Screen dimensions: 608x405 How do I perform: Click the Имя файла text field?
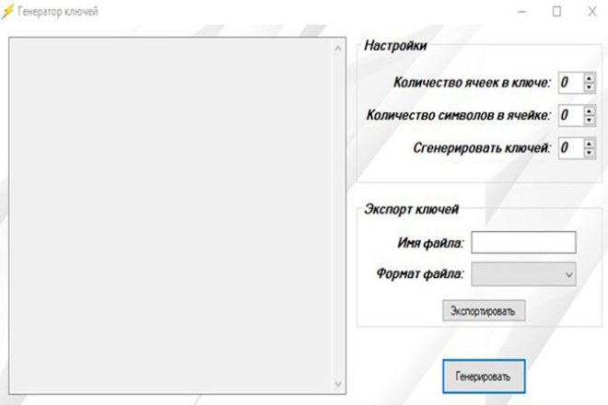pos(523,243)
